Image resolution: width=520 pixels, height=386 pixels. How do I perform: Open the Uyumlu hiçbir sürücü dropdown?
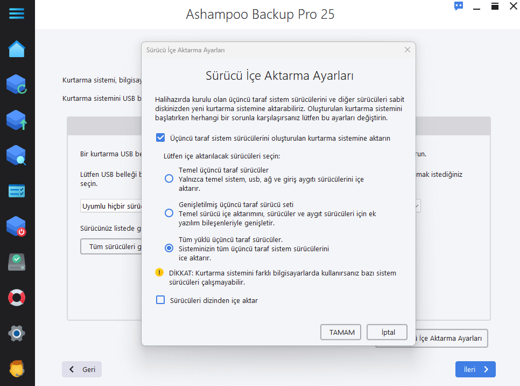tap(111, 206)
